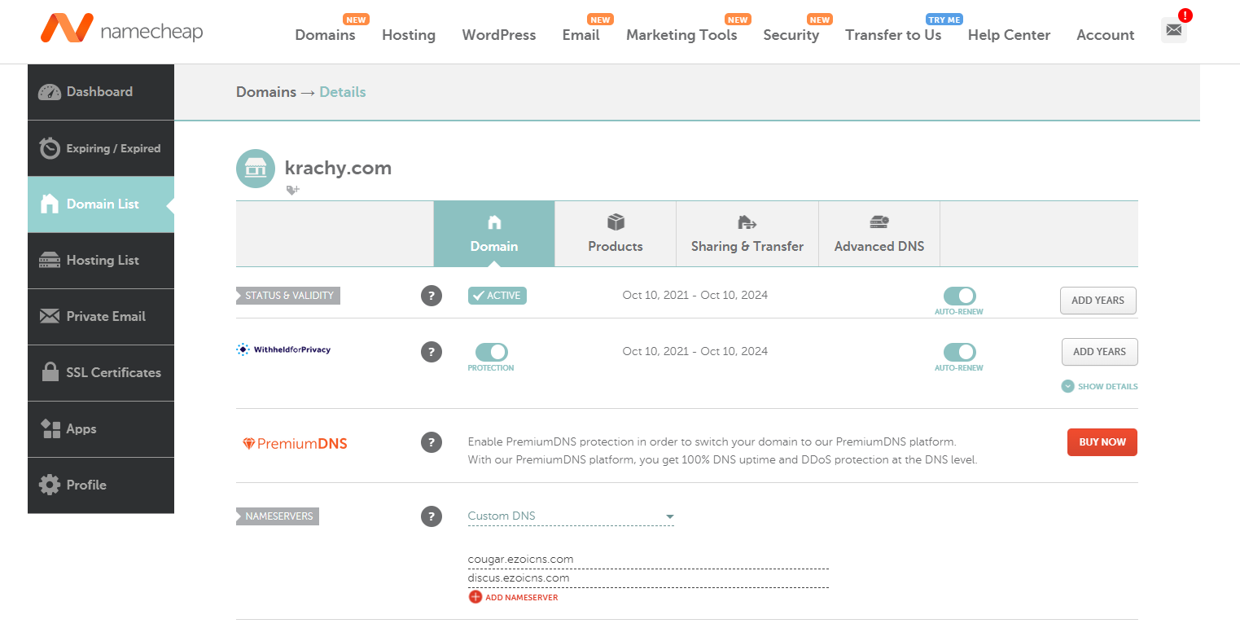Open the Account menu

coord(1105,35)
